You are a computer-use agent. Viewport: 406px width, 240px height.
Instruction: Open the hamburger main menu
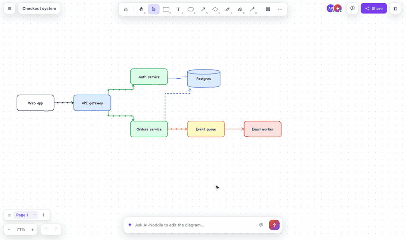(9, 9)
